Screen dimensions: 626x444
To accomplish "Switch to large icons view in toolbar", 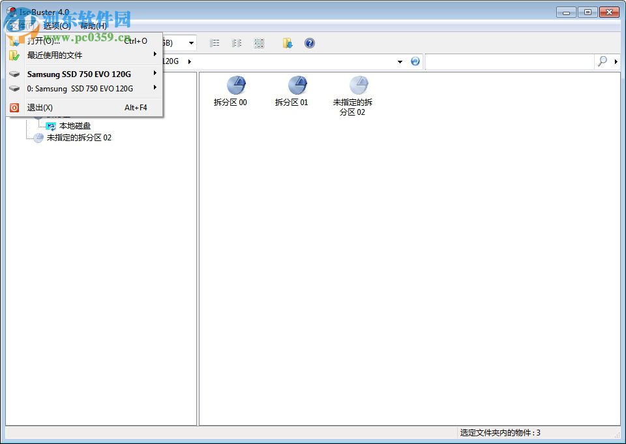I will [x=259, y=43].
